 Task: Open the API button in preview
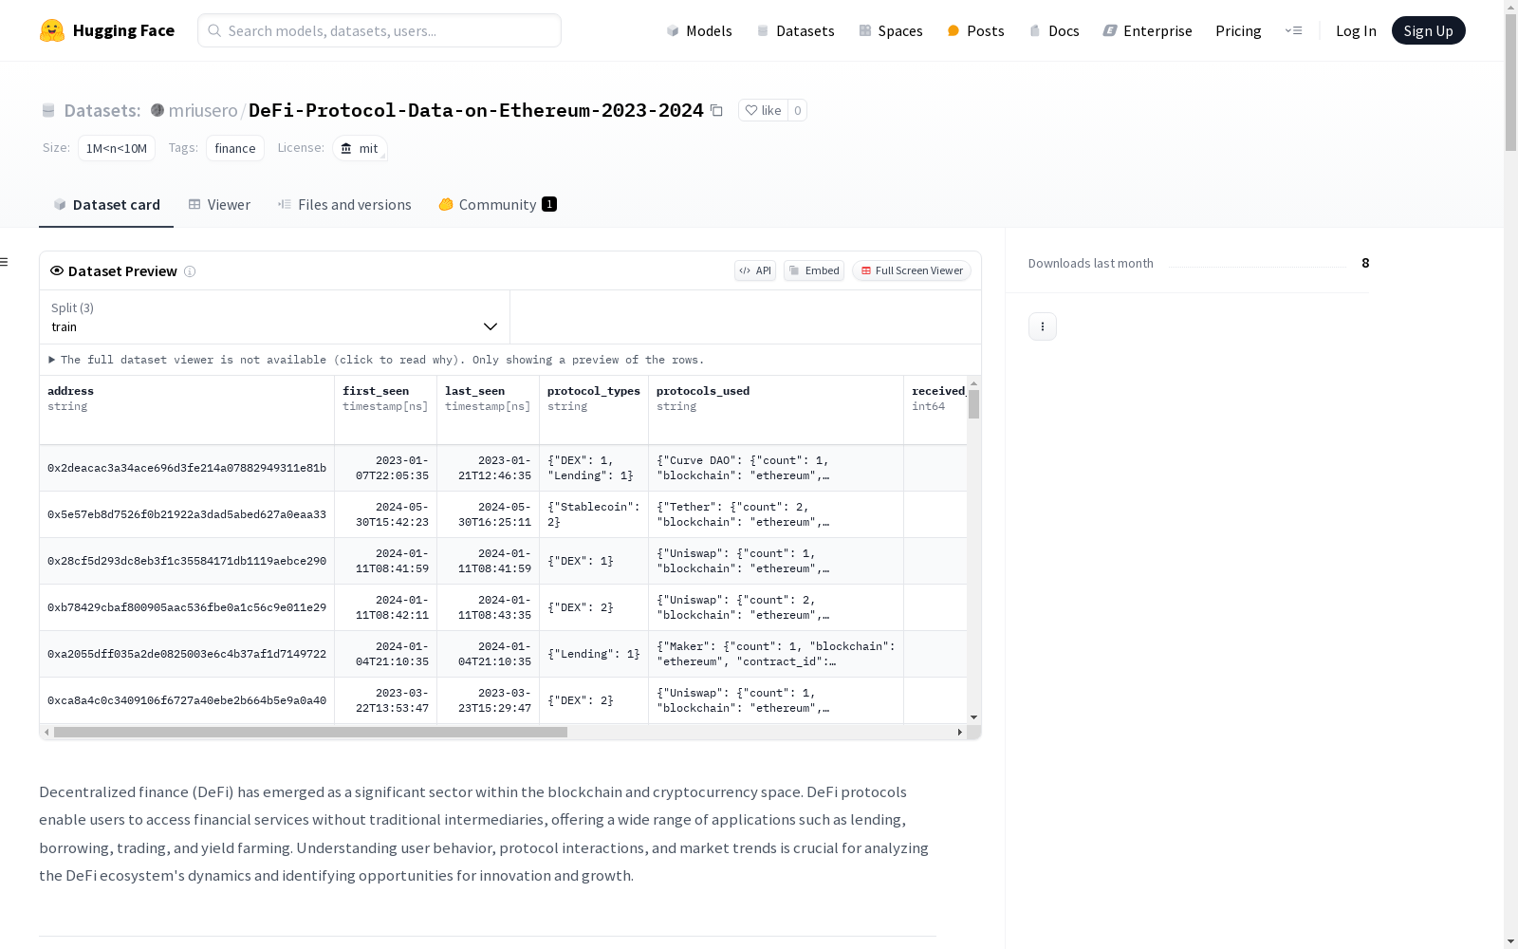pyautogui.click(x=755, y=270)
